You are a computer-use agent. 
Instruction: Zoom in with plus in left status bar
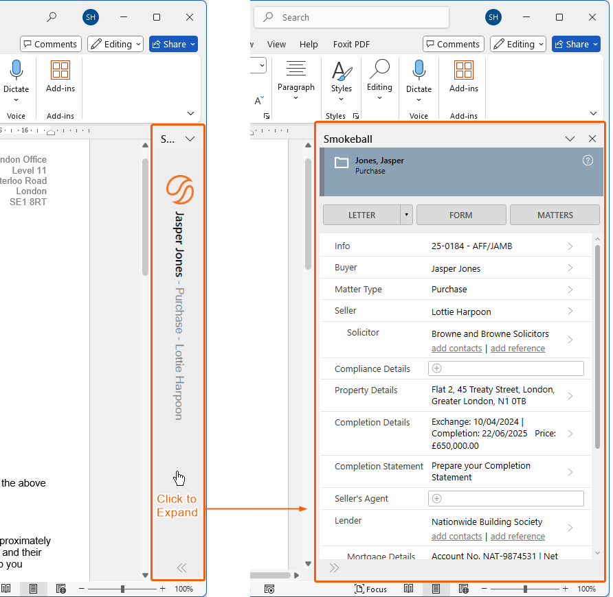tap(163, 588)
